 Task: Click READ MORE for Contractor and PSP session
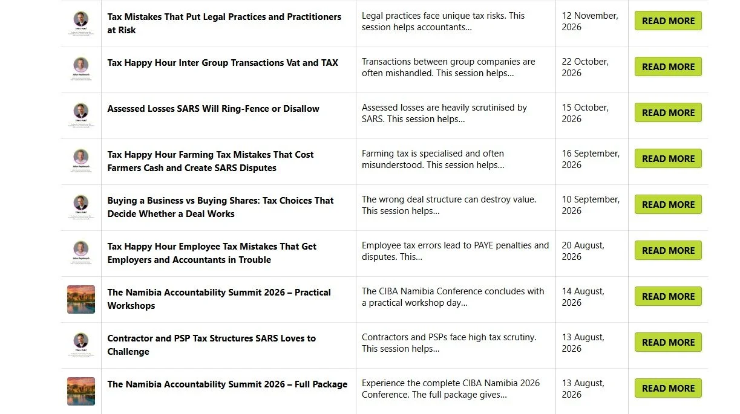tap(668, 342)
